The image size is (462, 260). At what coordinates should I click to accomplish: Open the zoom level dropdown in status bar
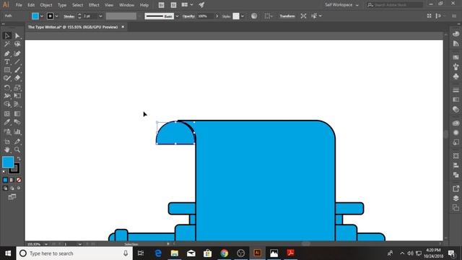pyautogui.click(x=46, y=244)
